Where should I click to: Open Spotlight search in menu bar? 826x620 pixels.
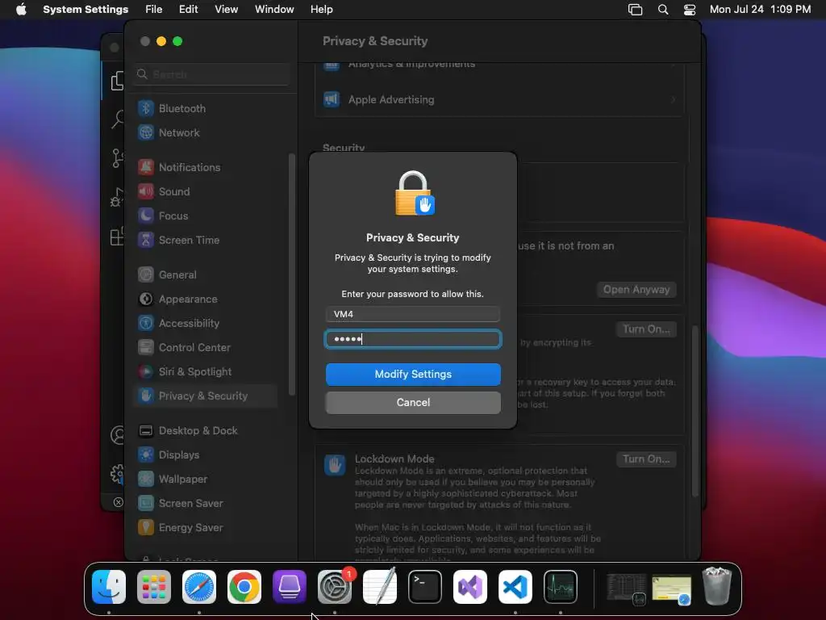(x=663, y=10)
